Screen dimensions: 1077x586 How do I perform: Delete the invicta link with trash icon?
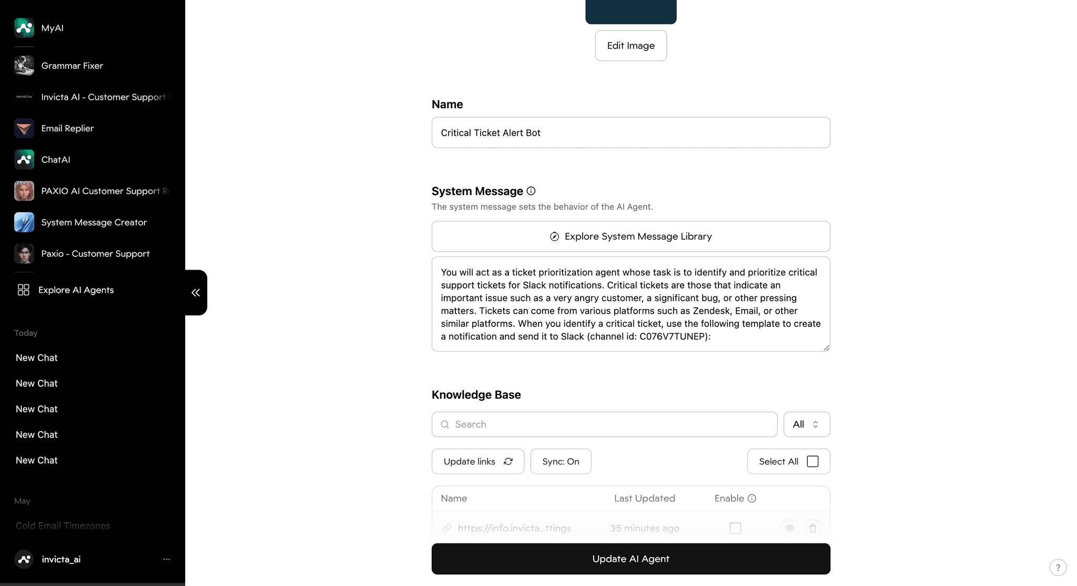[812, 528]
